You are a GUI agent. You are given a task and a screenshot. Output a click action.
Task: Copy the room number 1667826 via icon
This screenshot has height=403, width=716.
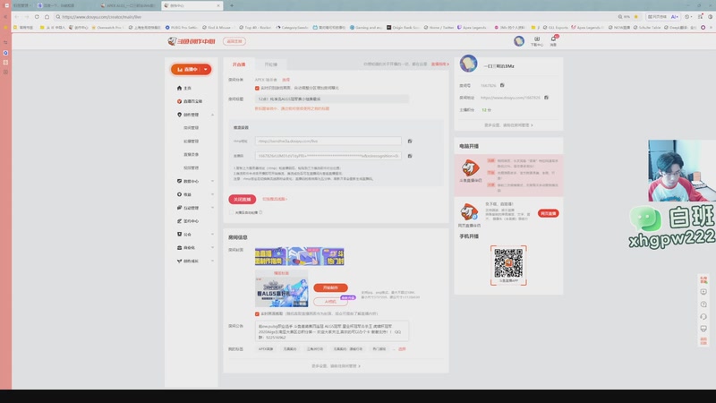pyautogui.click(x=502, y=85)
